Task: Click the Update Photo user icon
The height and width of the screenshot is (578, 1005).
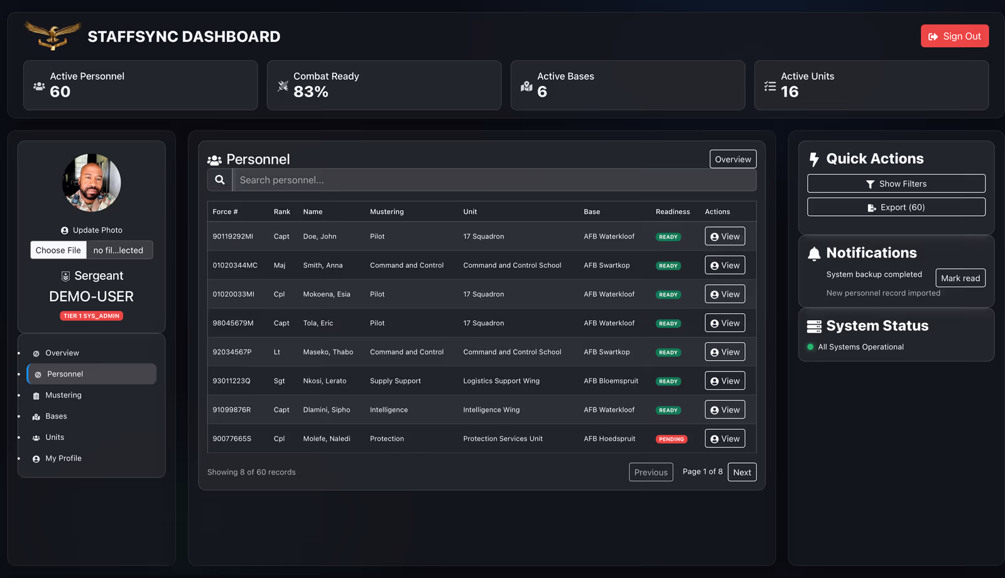Action: pos(65,230)
